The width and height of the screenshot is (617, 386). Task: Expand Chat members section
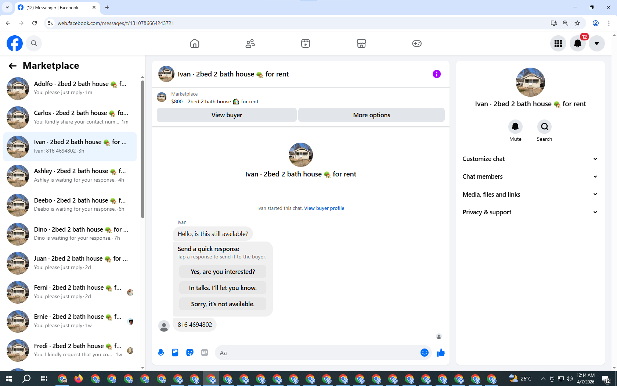(530, 176)
